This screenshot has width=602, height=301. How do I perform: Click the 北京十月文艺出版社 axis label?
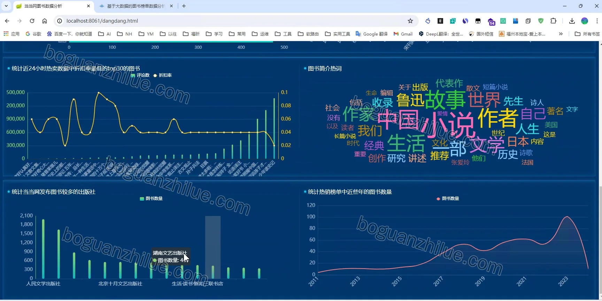pos(120,284)
